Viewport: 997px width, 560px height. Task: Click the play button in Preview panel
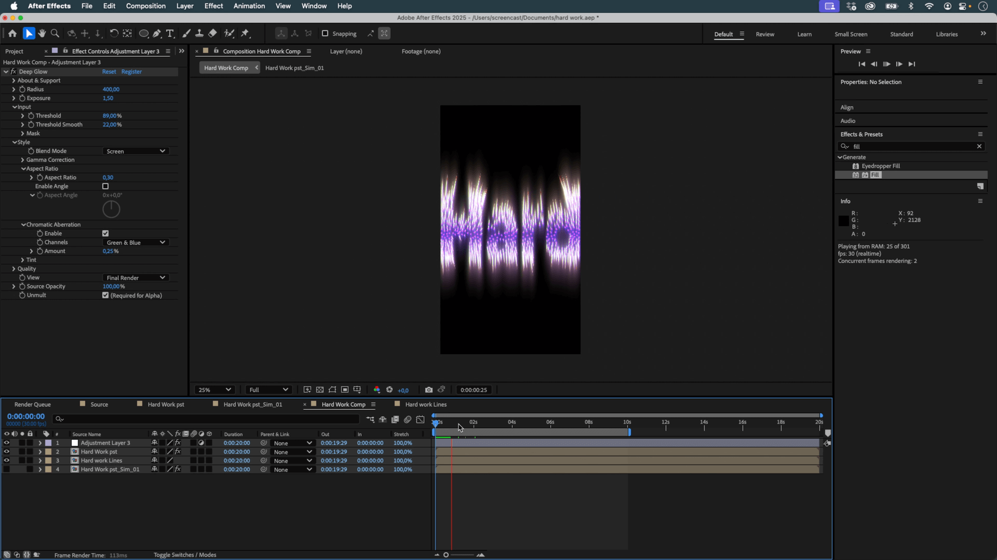pos(887,64)
